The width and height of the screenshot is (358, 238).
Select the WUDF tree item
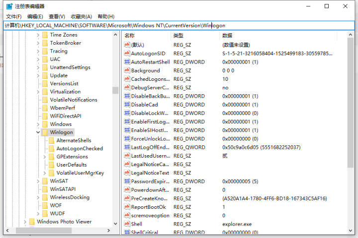(x=57, y=213)
